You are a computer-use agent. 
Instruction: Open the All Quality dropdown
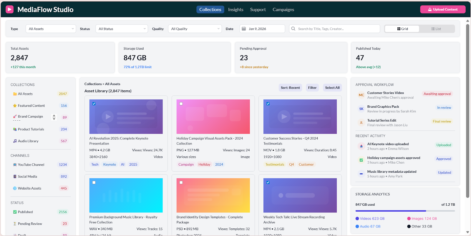click(x=195, y=29)
